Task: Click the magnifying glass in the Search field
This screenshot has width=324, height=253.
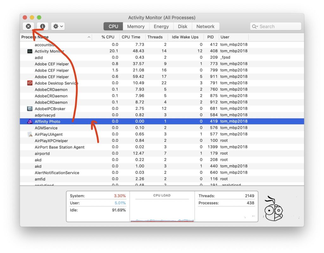Action: click(255, 26)
